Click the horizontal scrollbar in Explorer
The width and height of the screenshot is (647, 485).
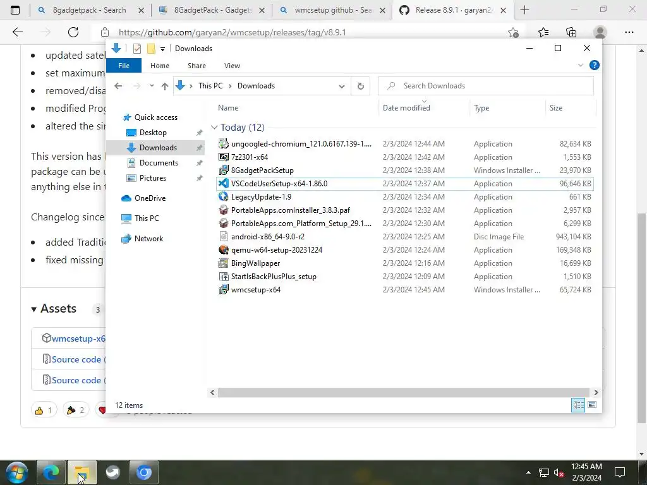click(404, 392)
